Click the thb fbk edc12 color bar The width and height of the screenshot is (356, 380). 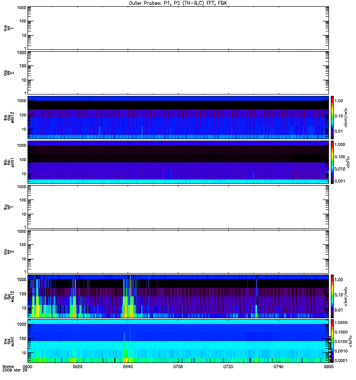pyautogui.click(x=332, y=117)
